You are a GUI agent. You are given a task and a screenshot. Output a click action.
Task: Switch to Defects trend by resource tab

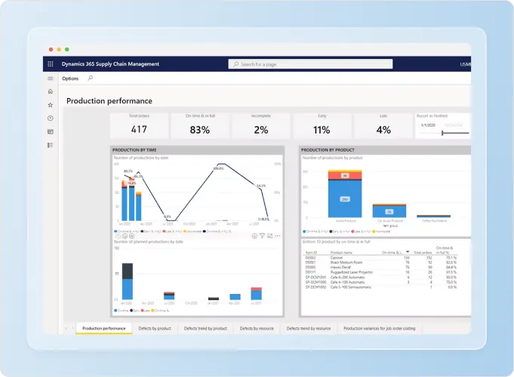coord(309,328)
